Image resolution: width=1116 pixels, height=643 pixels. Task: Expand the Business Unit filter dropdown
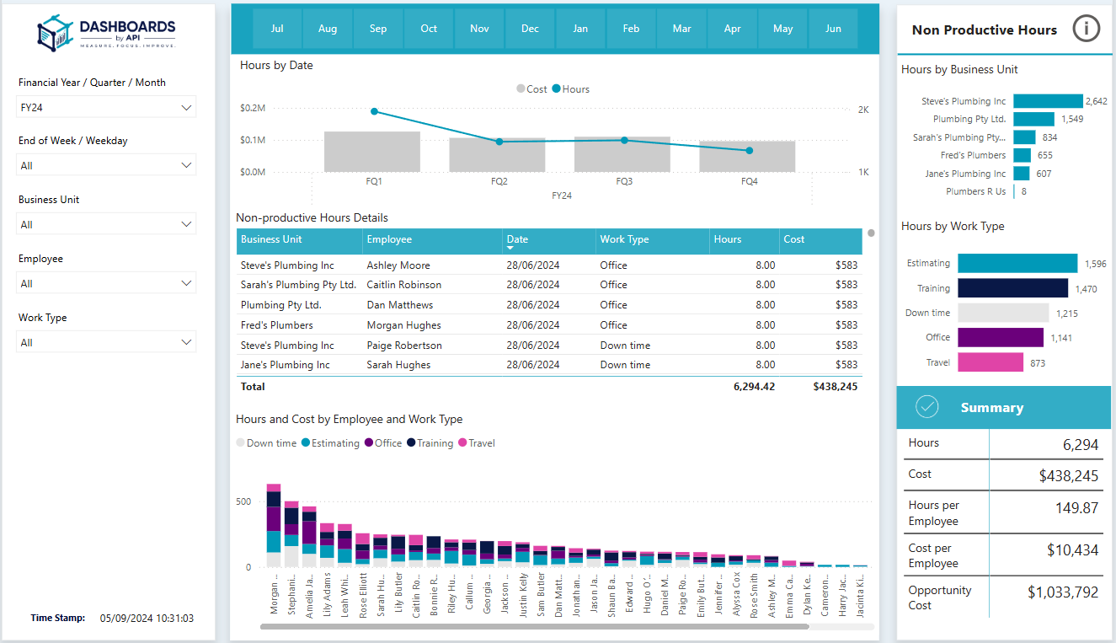tap(107, 225)
